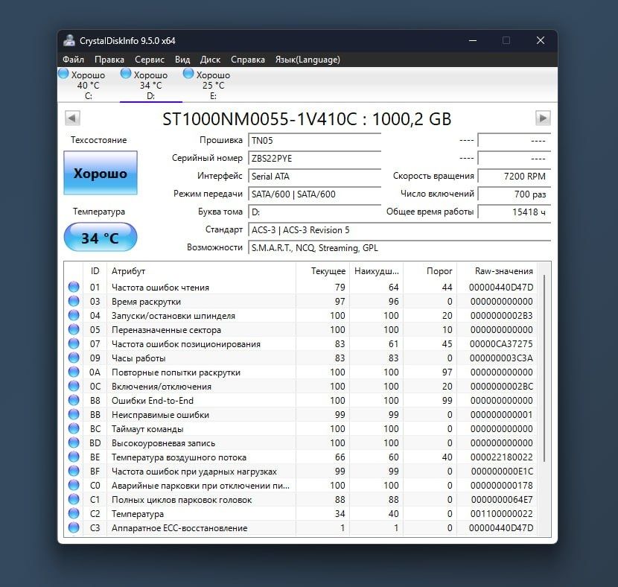Click status orb for attribute C2 row

(x=74, y=514)
